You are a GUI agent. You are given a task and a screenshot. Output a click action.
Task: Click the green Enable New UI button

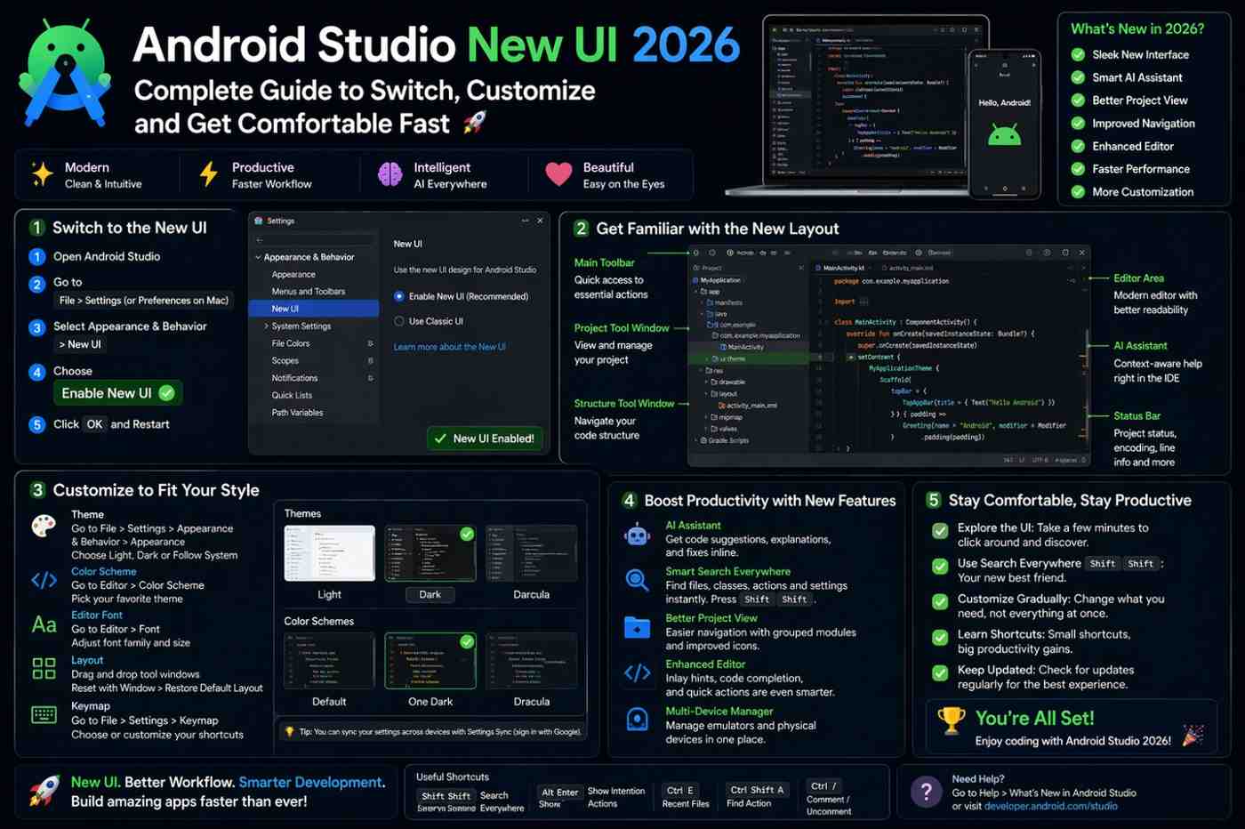click(117, 393)
